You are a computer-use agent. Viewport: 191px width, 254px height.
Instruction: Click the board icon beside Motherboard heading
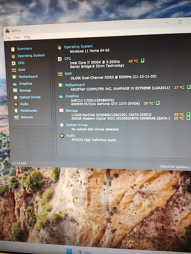[60, 85]
